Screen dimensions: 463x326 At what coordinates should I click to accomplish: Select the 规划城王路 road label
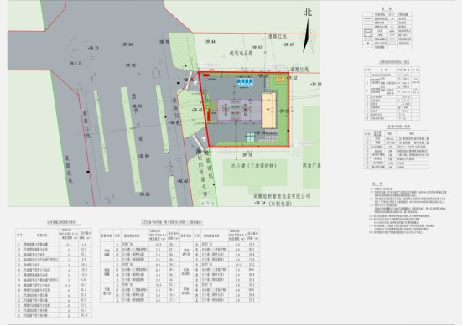(242, 54)
